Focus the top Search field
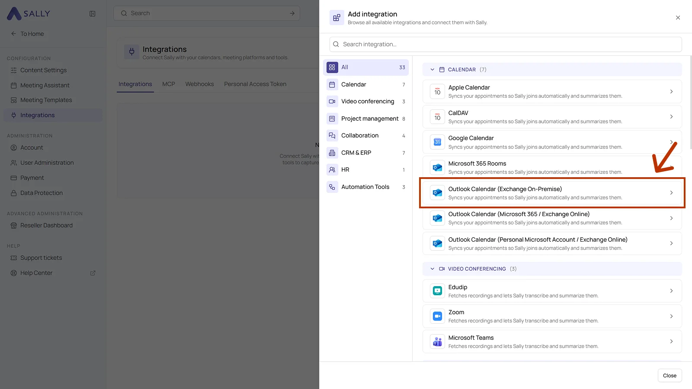 pyautogui.click(x=207, y=13)
